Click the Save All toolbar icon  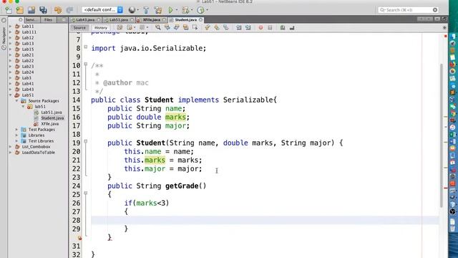click(x=43, y=10)
